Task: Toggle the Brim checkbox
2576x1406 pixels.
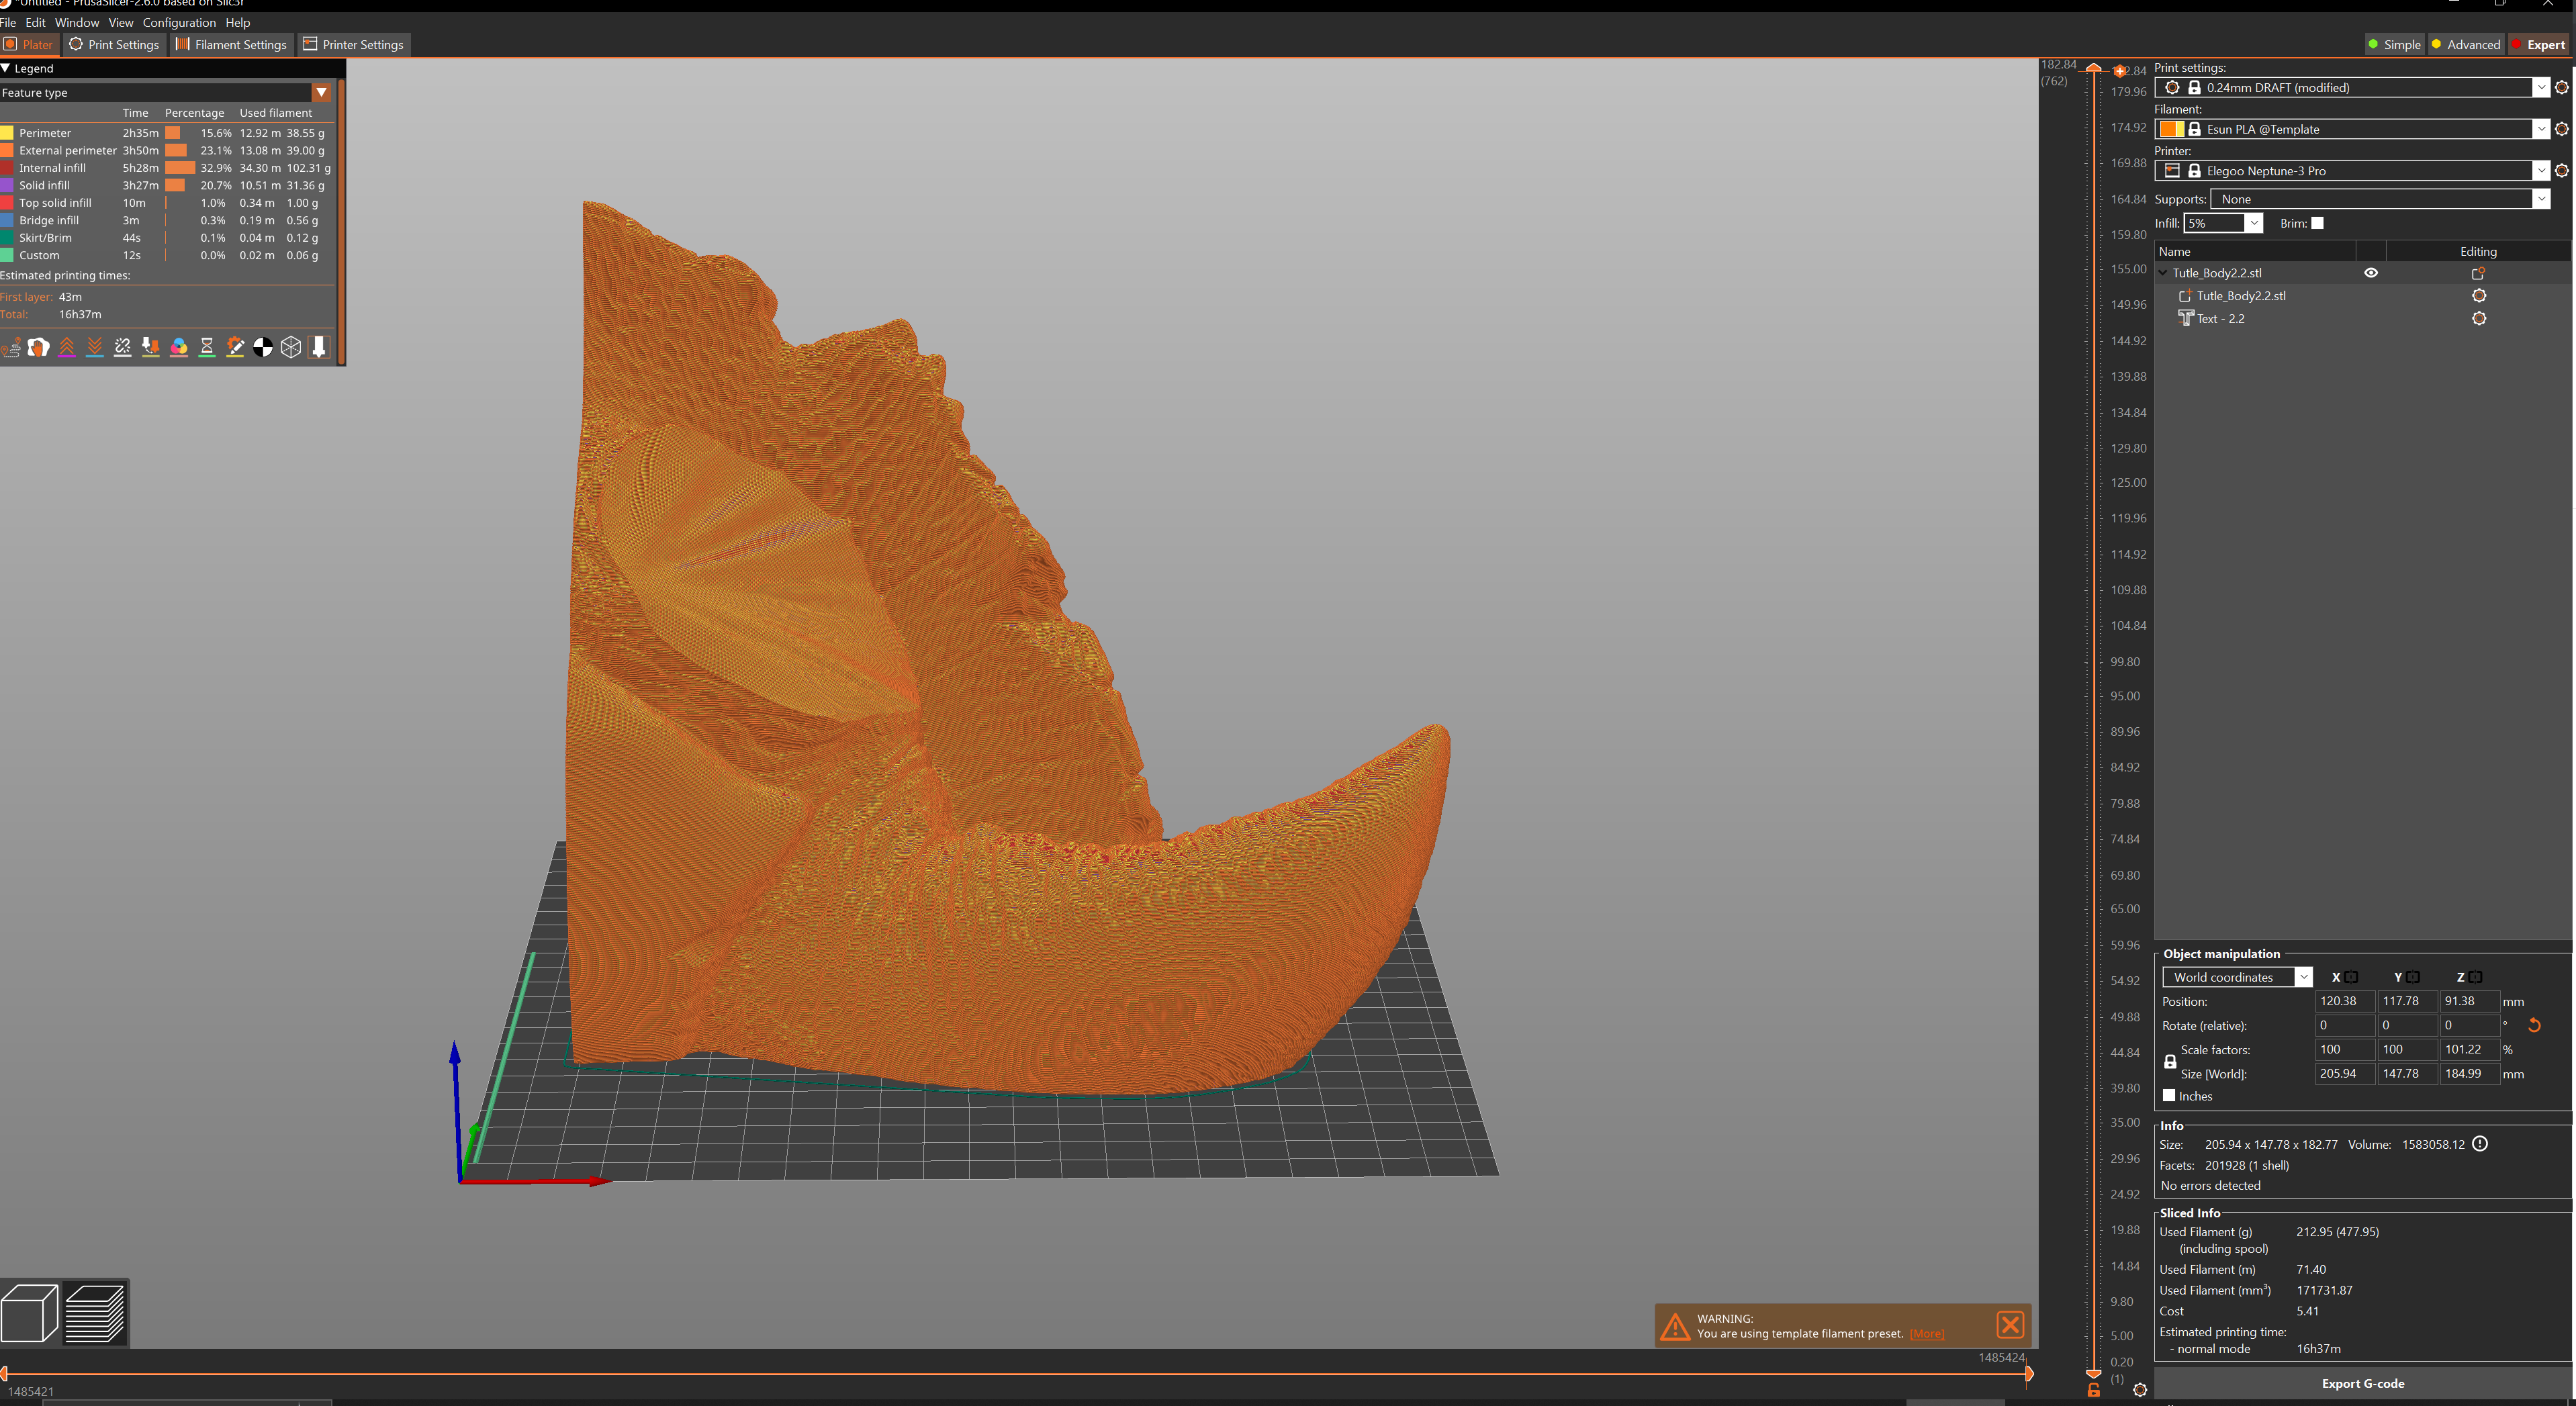Action: [2317, 223]
